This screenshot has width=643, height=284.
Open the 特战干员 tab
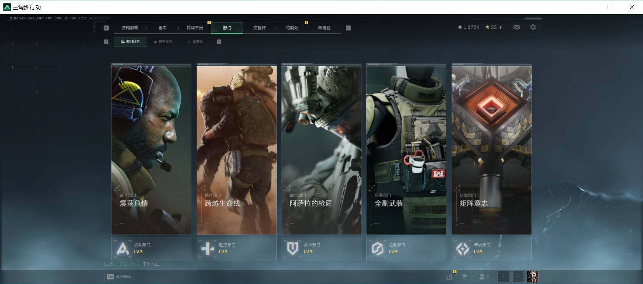click(195, 28)
